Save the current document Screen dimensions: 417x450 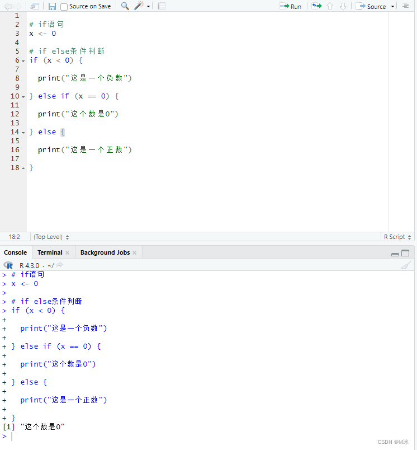click(52, 6)
